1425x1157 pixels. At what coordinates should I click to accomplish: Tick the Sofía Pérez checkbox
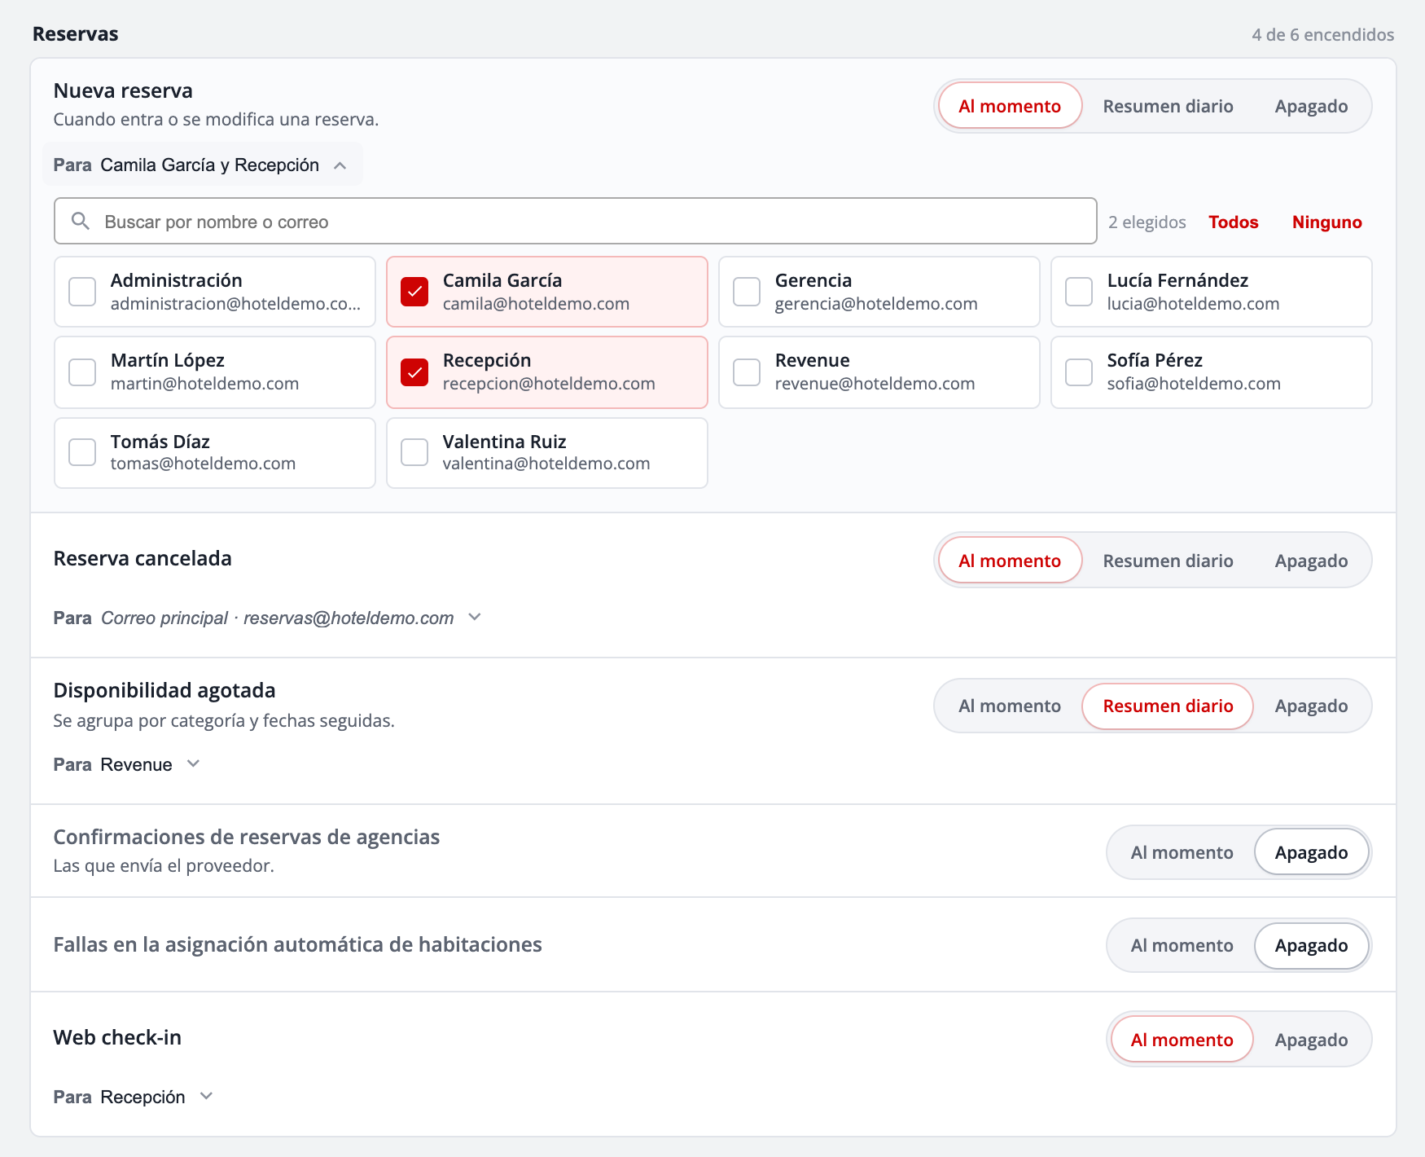[1079, 372]
